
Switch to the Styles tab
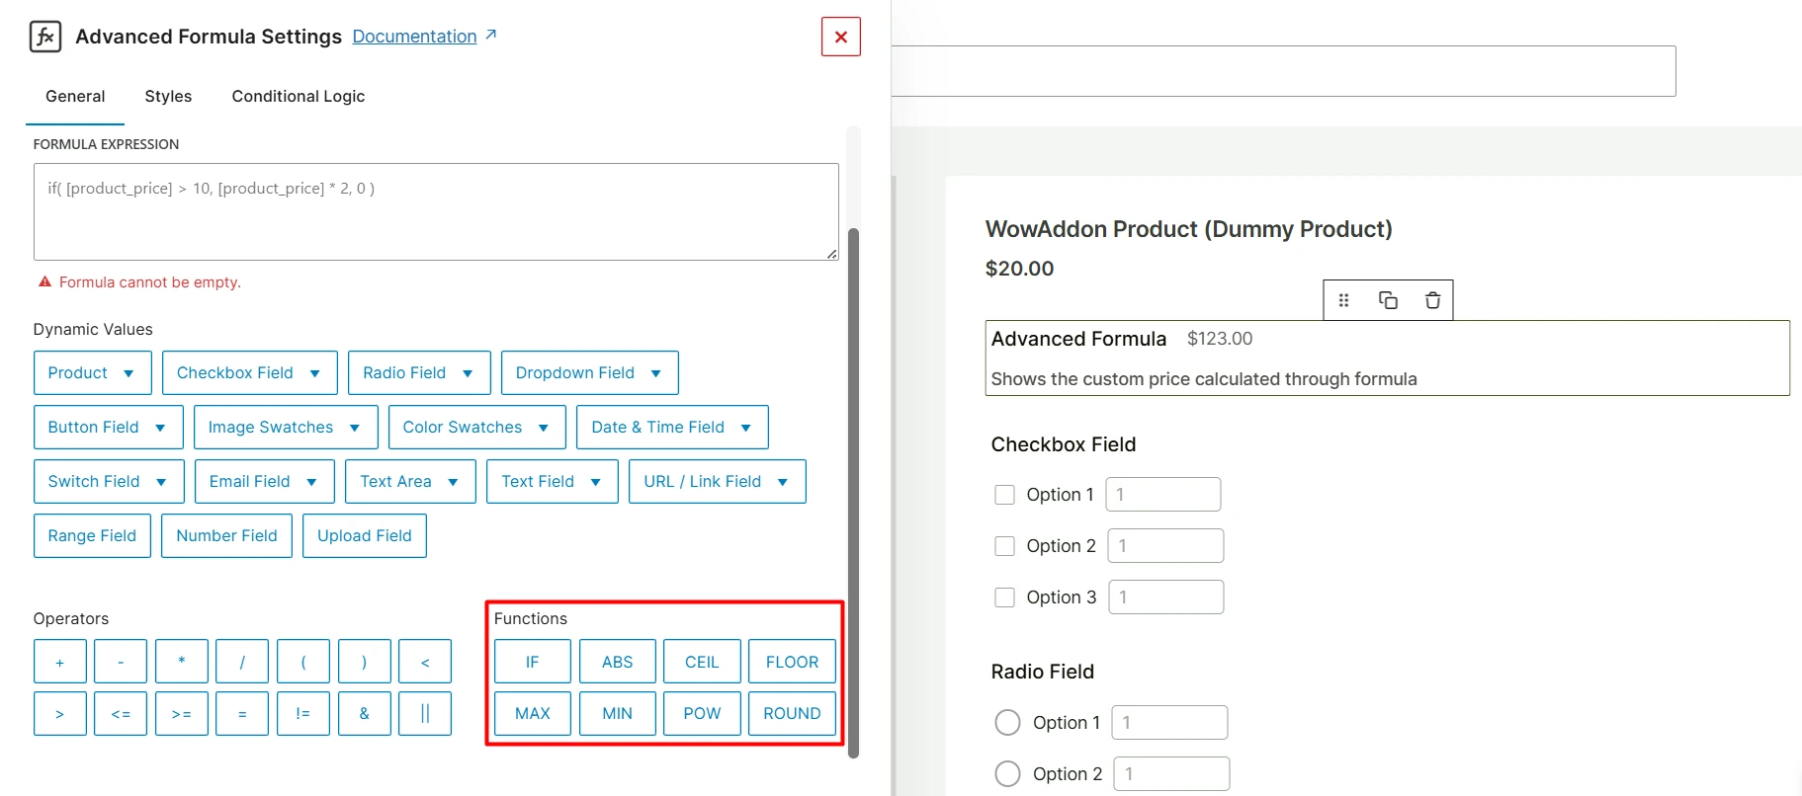click(168, 97)
